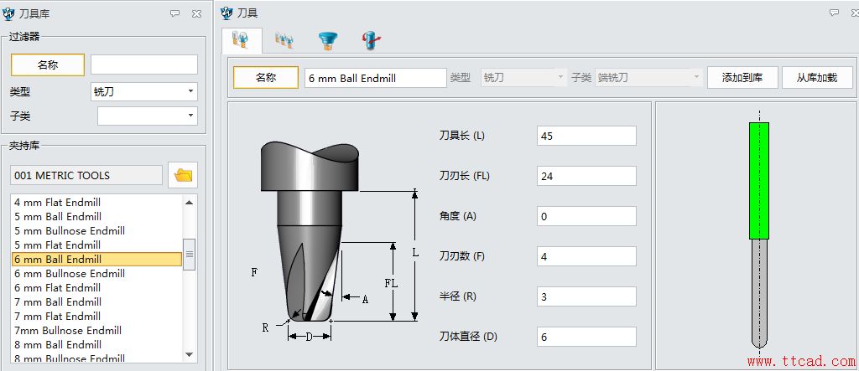
Task: Select 5 mm Flat Endmill in list
Action: (96, 245)
